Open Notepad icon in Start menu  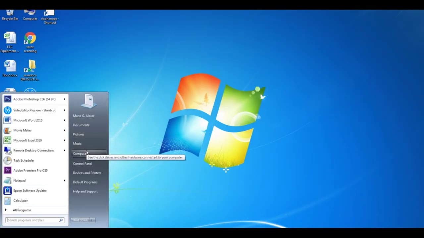[x=7, y=180]
